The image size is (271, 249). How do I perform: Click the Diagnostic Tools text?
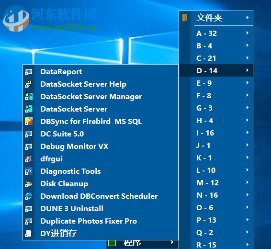tap(70, 171)
